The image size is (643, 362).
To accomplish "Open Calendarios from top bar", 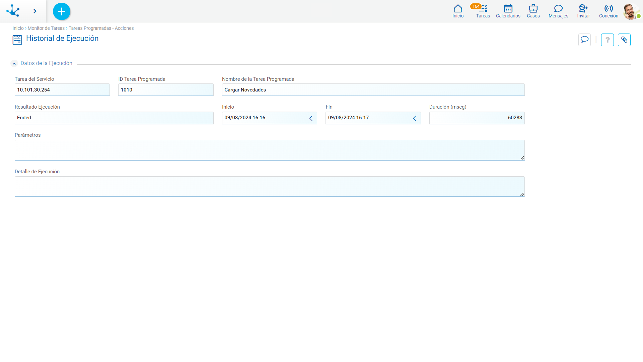I will 508,11.
